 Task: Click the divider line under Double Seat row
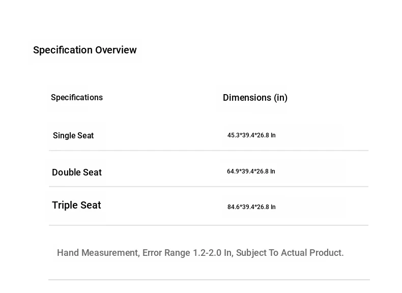coord(209,187)
